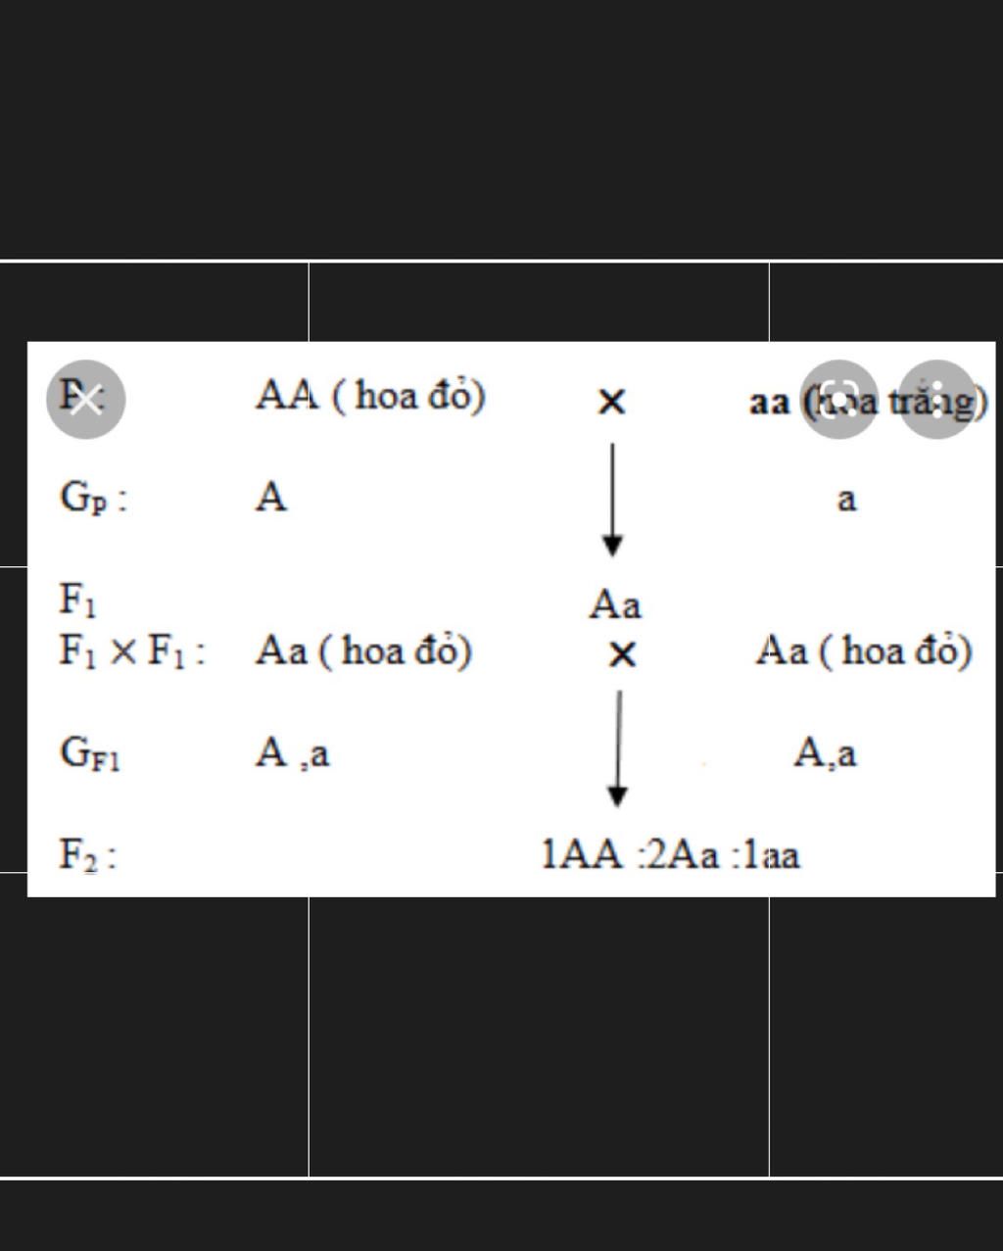Click the "F2 :" row label
The height and width of the screenshot is (1251, 1003).
[x=88, y=855]
